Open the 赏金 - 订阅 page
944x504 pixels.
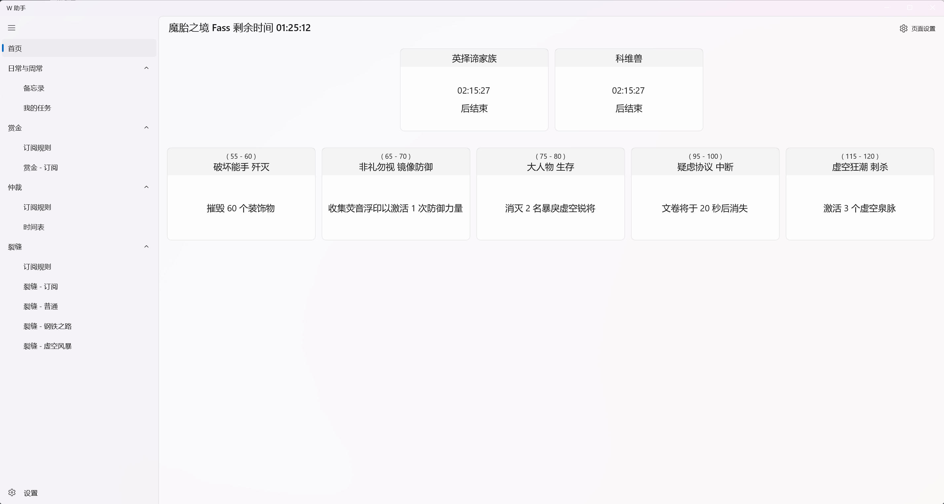click(x=40, y=168)
